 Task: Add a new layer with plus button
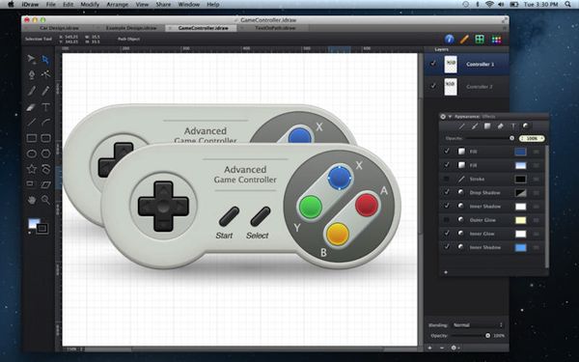click(429, 348)
